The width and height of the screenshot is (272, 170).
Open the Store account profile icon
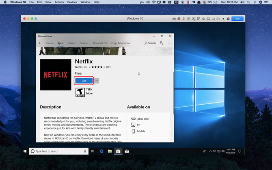point(161,43)
